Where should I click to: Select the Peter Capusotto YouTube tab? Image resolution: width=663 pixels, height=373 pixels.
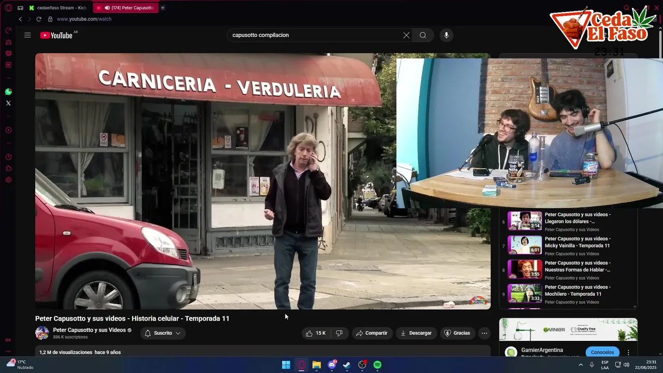(126, 8)
